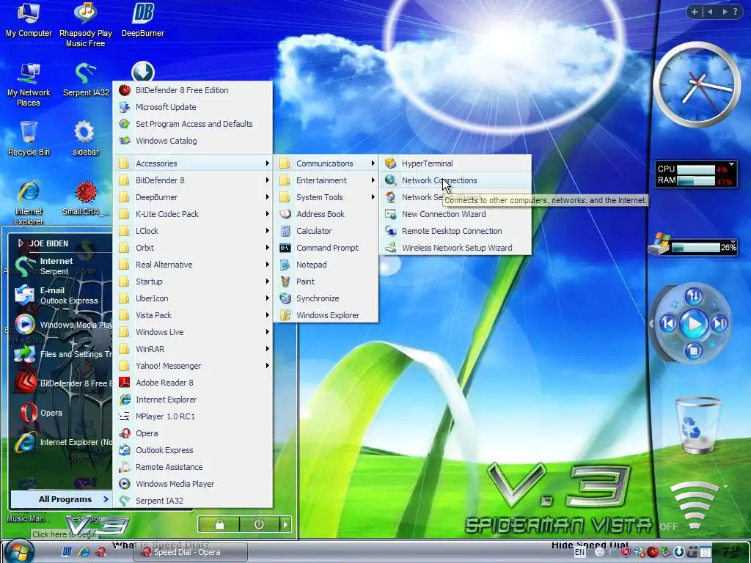Expand the Accessories folder
The height and width of the screenshot is (563, 751).
pyautogui.click(x=193, y=163)
